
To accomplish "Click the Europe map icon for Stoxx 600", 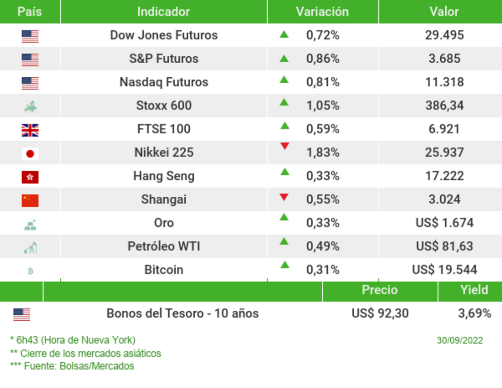I will tap(30, 106).
